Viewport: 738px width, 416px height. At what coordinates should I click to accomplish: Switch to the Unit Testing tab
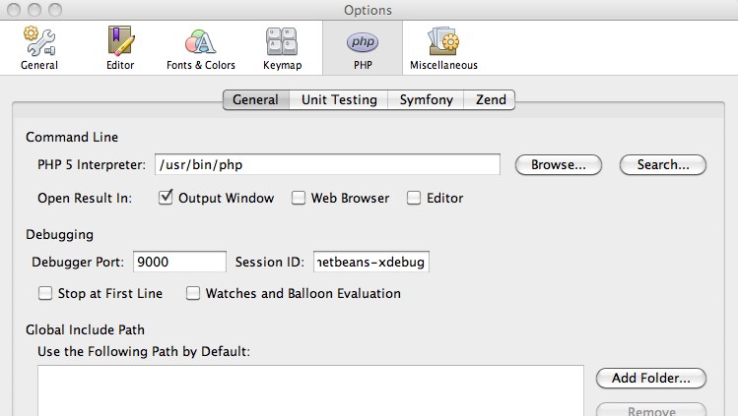[x=339, y=99]
